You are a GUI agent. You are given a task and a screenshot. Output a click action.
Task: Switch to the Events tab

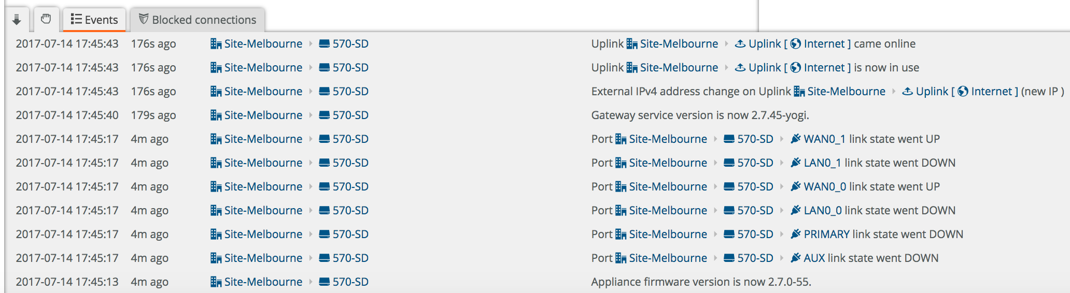coord(94,20)
